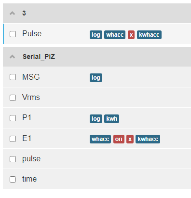Click the log badge on P1 row
Screen dimensions: 191x198
(96, 119)
